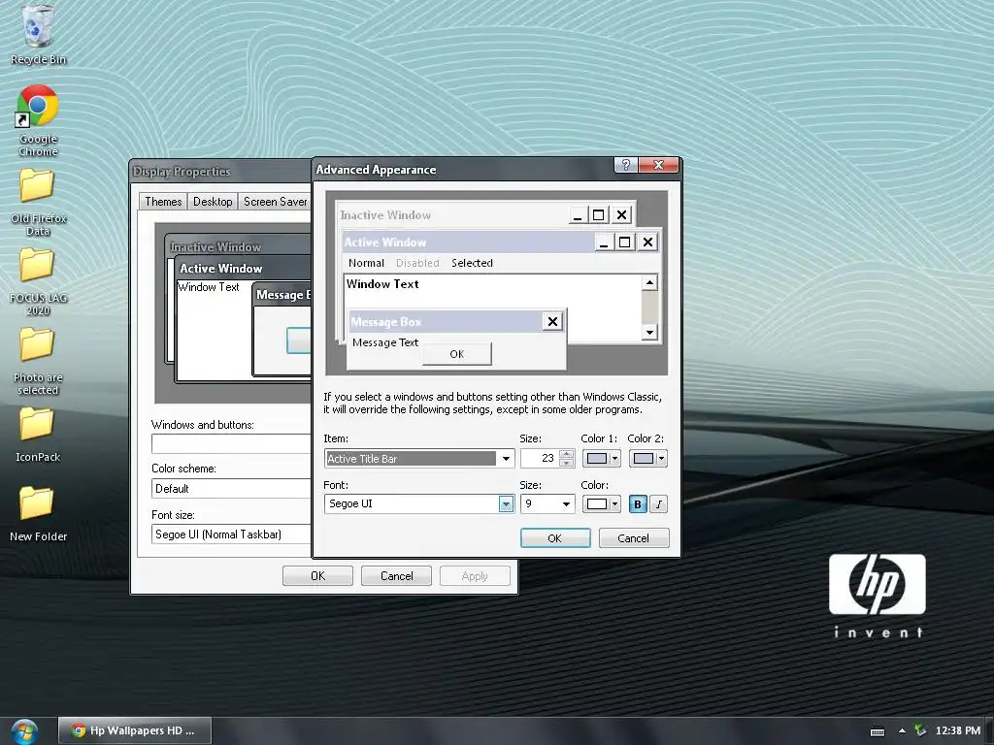Switch to Themes tab in Display Properties
Image resolution: width=994 pixels, height=745 pixels.
point(163,202)
